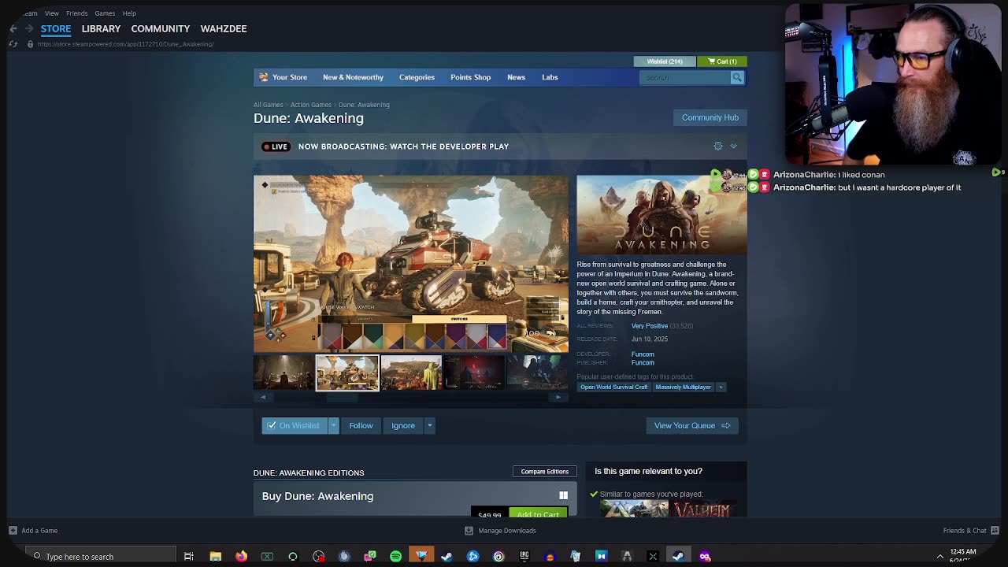Open the Cart (1) button
The height and width of the screenshot is (567, 1008).
tap(722, 61)
